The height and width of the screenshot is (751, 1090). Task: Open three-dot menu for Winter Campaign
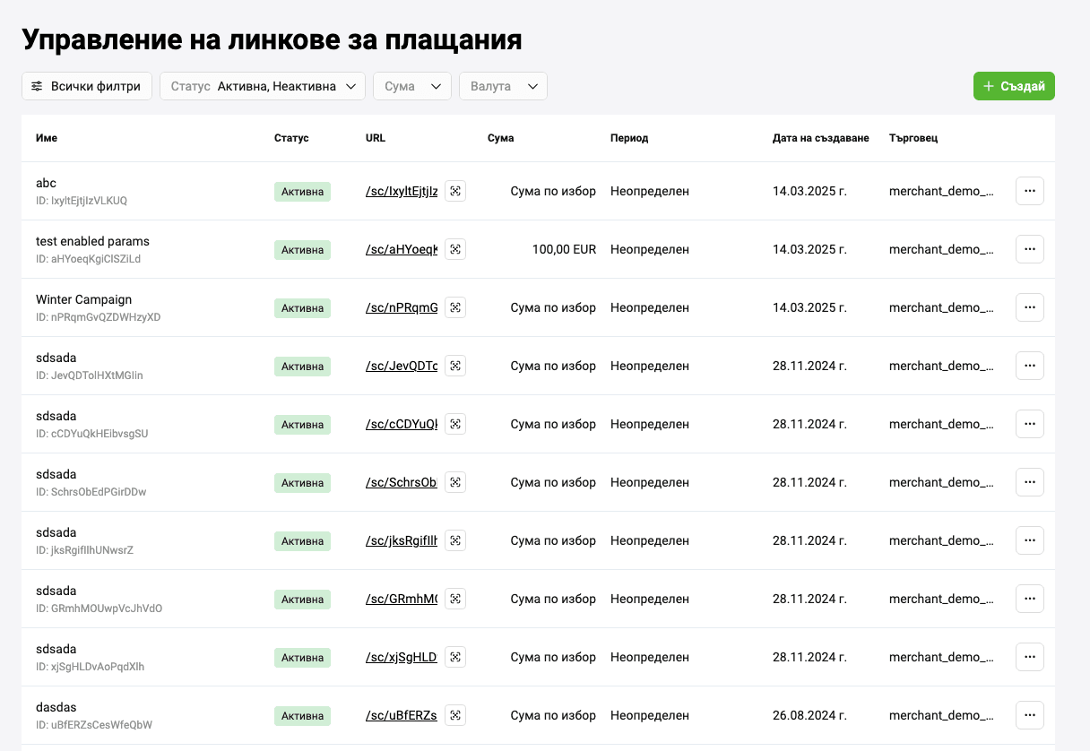(1029, 307)
